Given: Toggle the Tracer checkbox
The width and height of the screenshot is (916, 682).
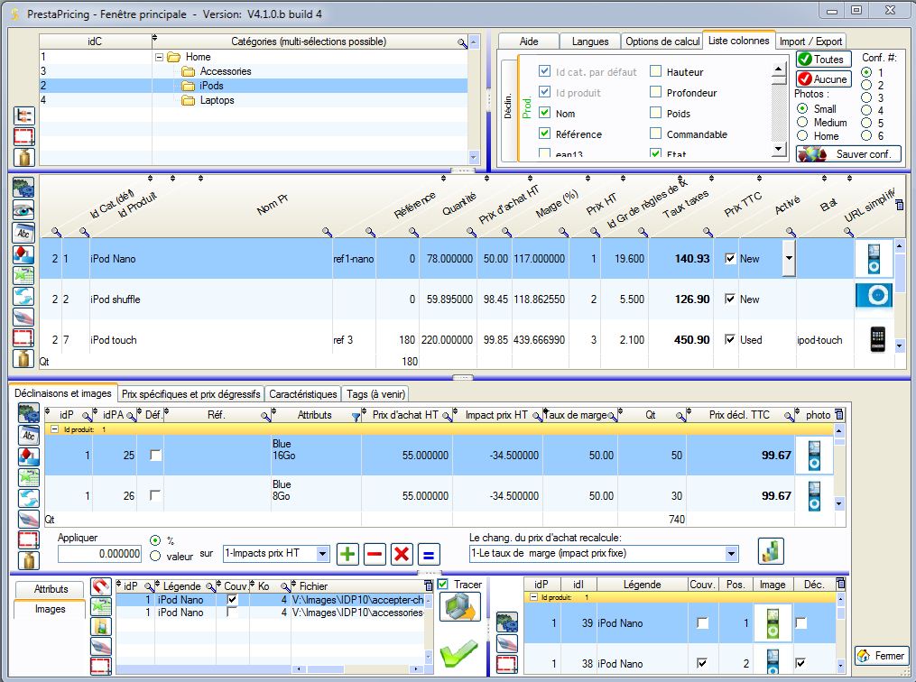Looking at the screenshot, I should (443, 584).
